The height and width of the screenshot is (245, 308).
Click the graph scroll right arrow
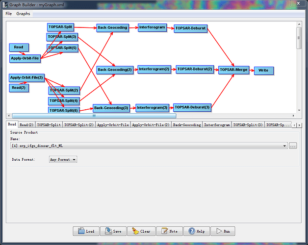(293, 116)
